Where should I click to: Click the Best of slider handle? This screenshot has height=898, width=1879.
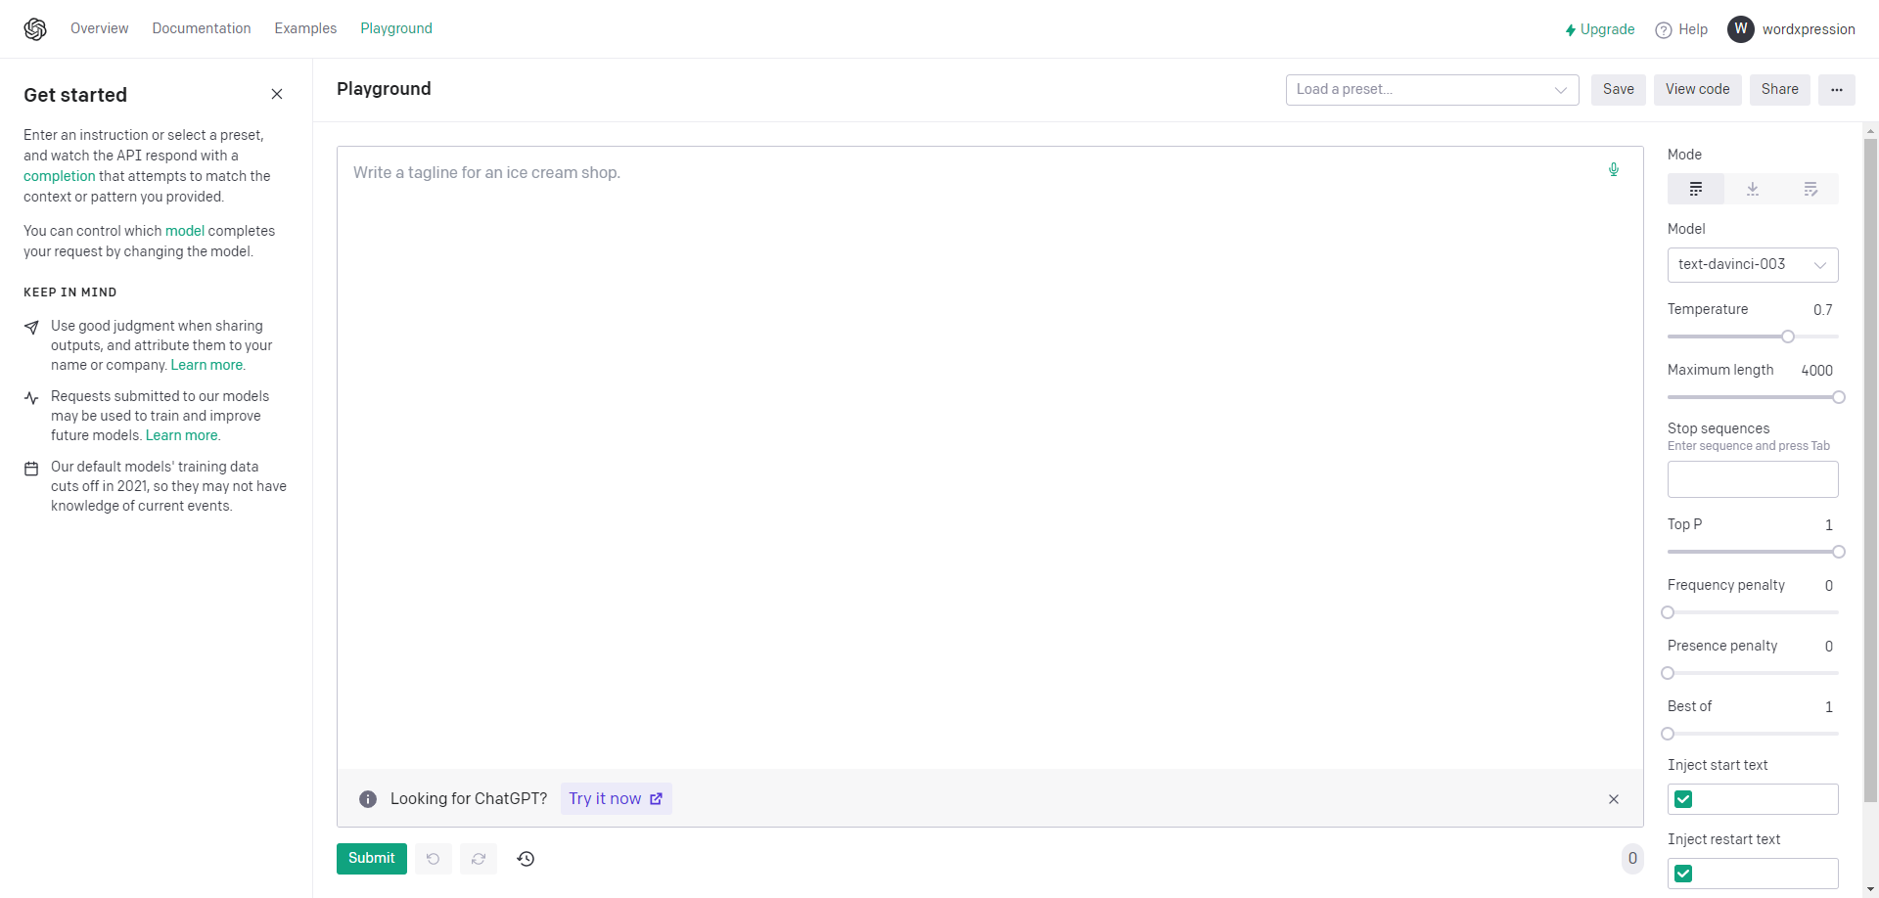pos(1668,734)
